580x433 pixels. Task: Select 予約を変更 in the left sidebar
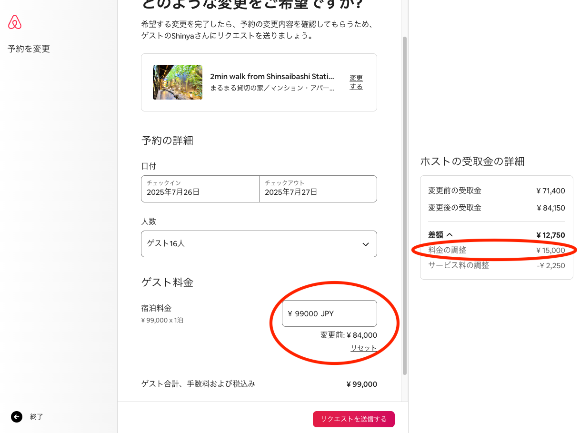pyautogui.click(x=29, y=49)
